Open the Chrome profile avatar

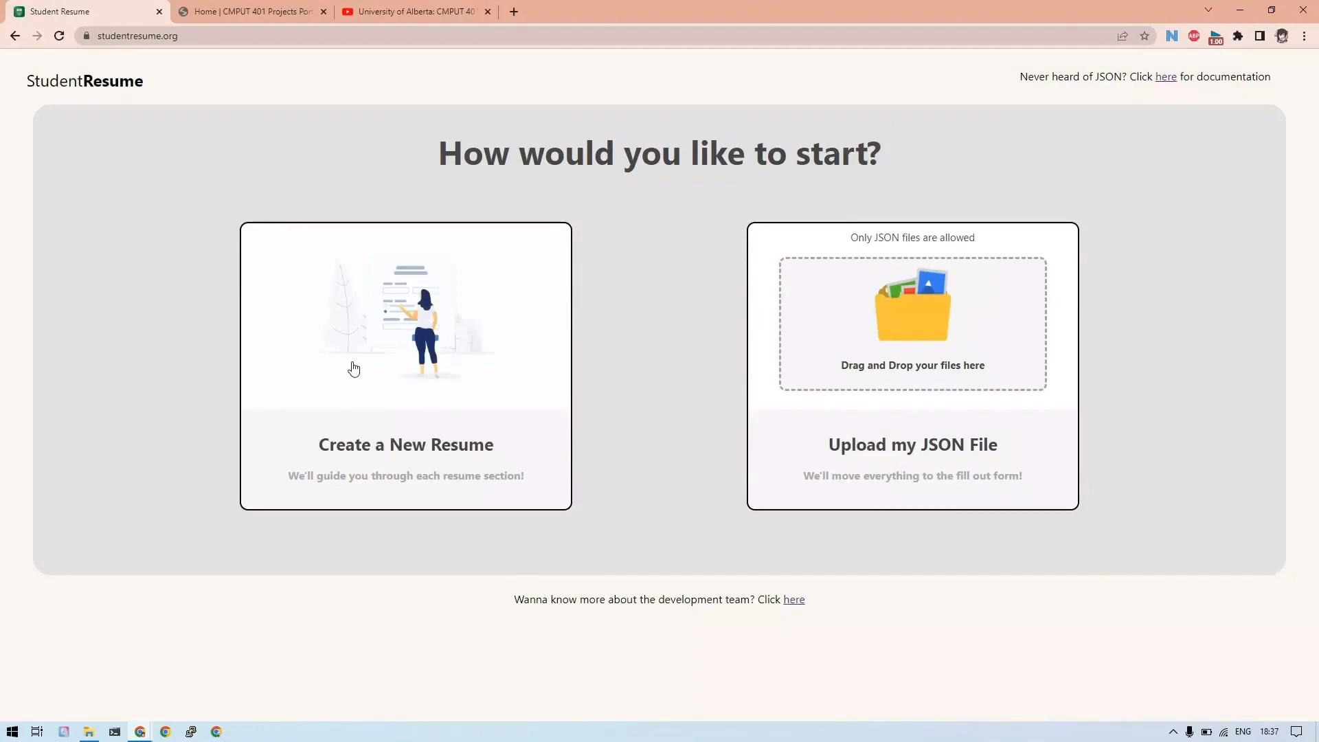coord(1282,36)
